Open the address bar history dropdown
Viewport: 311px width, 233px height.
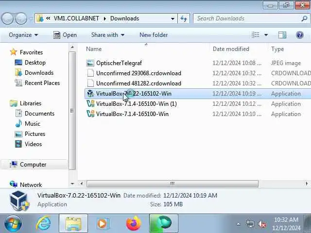173,18
